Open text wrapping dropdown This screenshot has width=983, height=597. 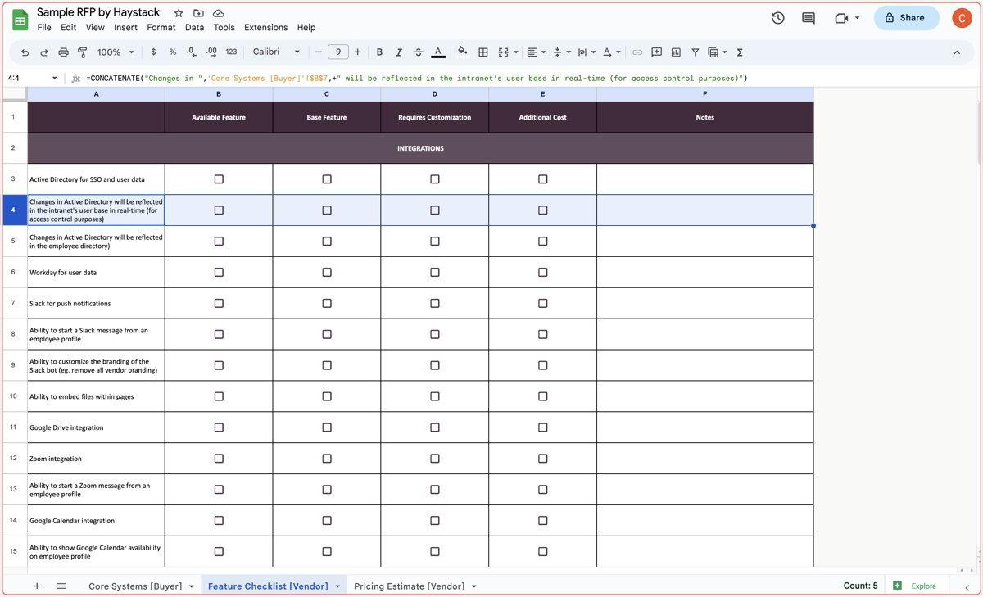point(587,52)
